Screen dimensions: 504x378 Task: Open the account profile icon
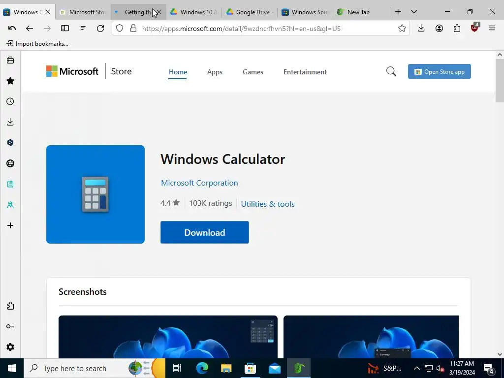click(439, 28)
